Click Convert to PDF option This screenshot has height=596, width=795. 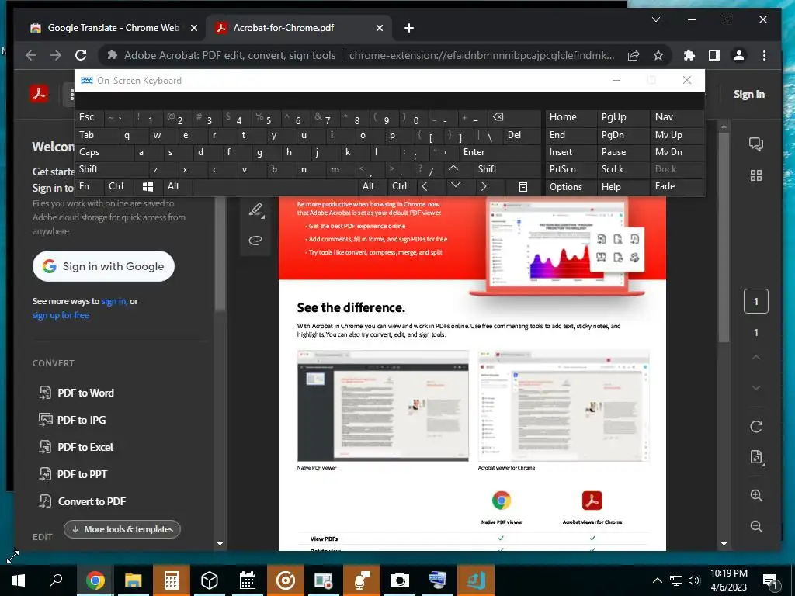(x=82, y=501)
